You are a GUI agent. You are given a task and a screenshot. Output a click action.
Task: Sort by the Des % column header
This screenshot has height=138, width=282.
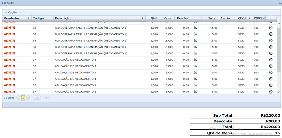coord(182,18)
